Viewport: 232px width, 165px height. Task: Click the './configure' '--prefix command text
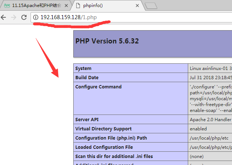tap(211, 87)
